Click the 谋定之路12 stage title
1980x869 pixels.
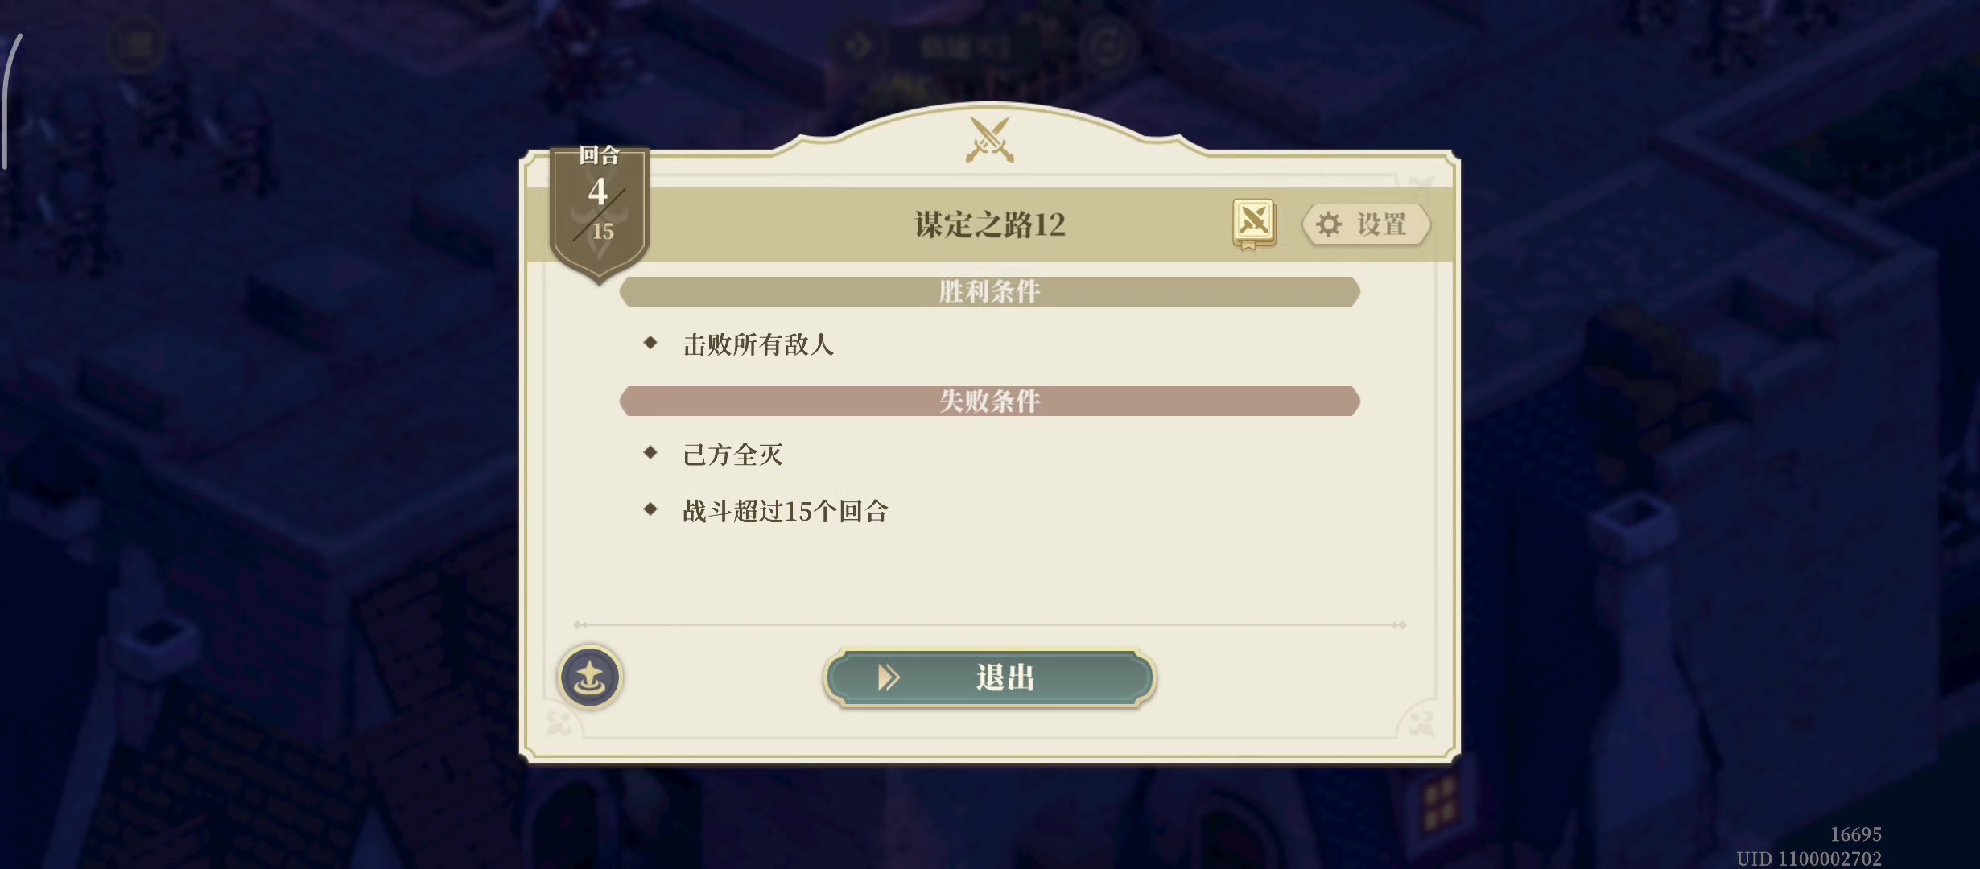tap(989, 224)
